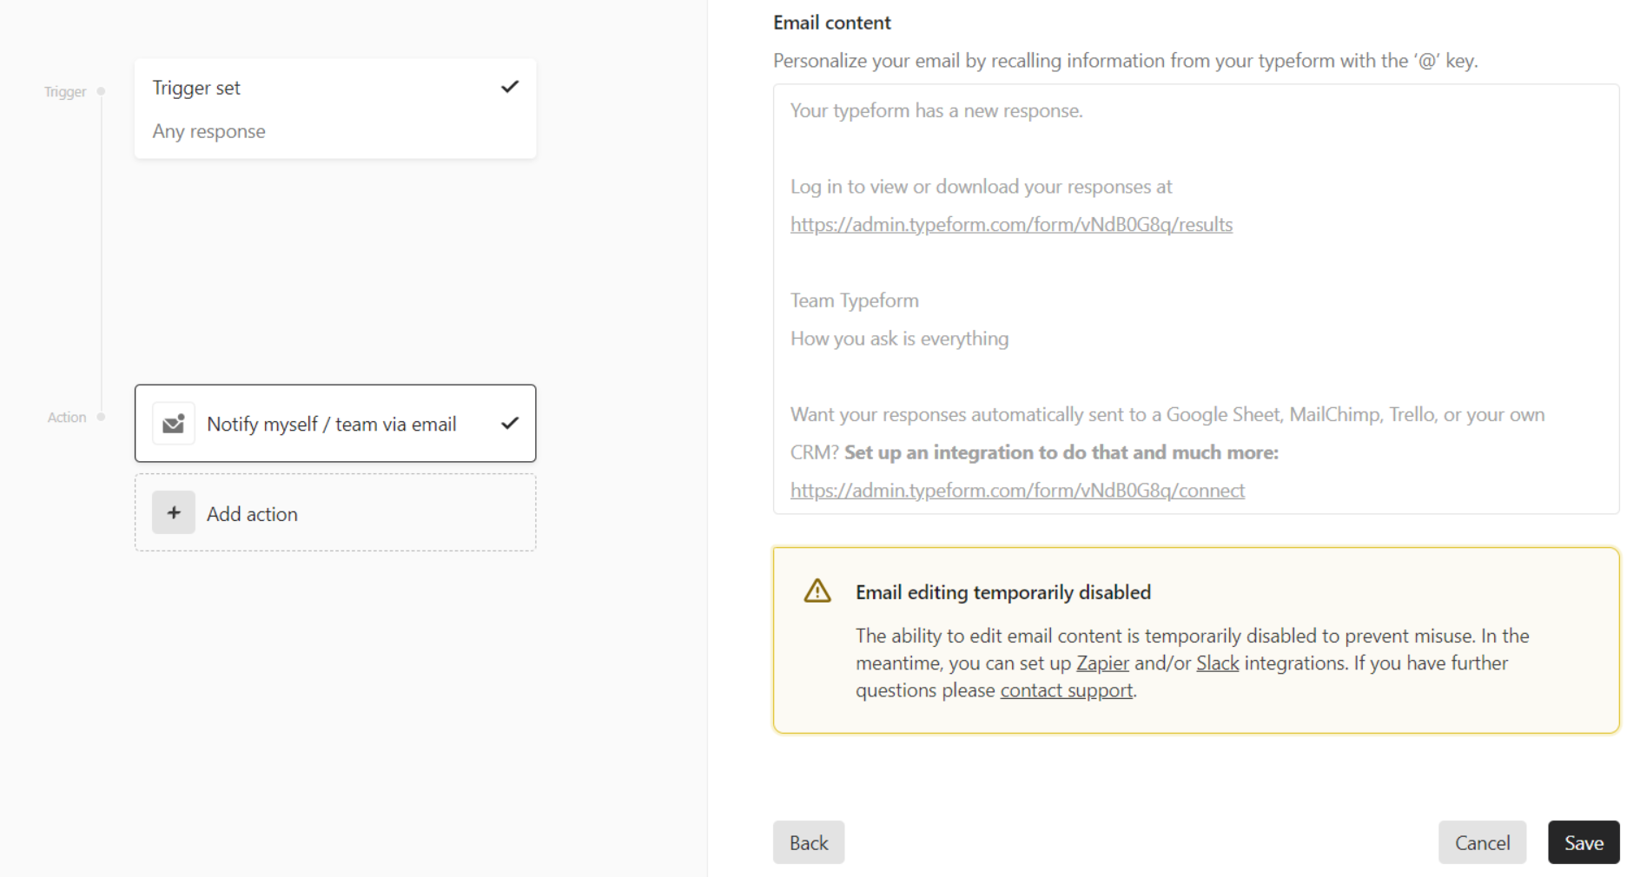Follow the Zapier link

click(x=1102, y=663)
